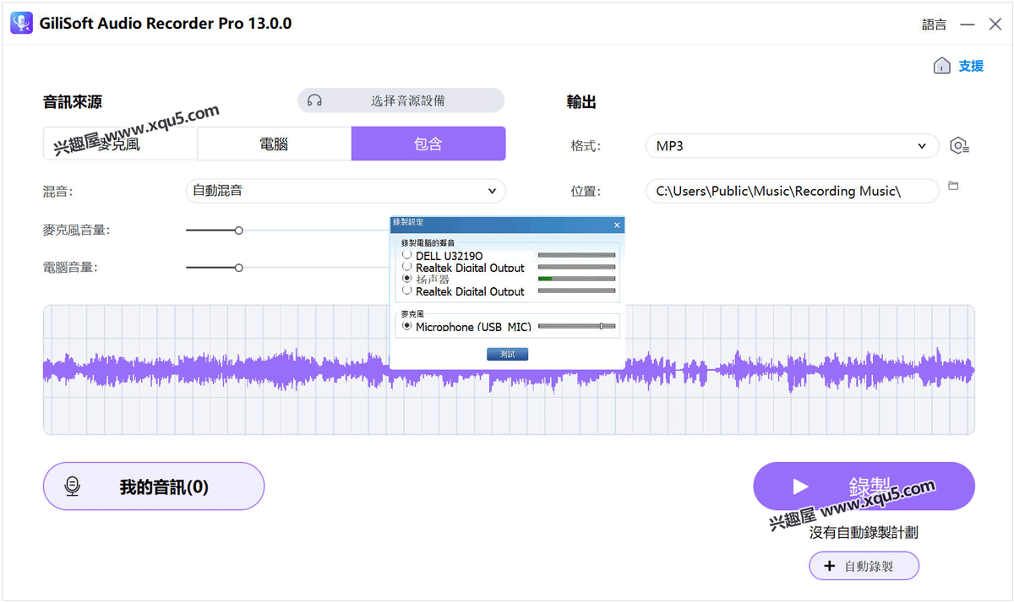Viewport: 1014px width, 603px height.
Task: Select the 包含 source tab
Action: click(428, 144)
